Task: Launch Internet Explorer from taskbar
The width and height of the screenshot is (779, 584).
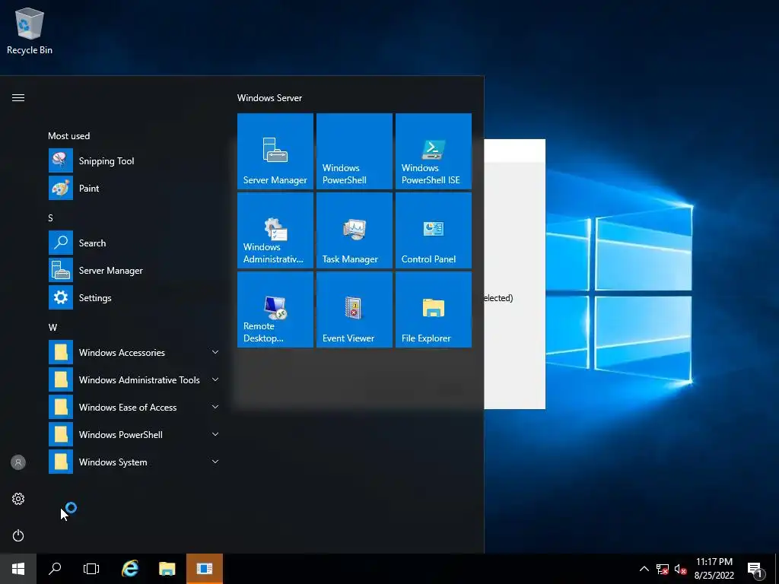Action: [130, 569]
